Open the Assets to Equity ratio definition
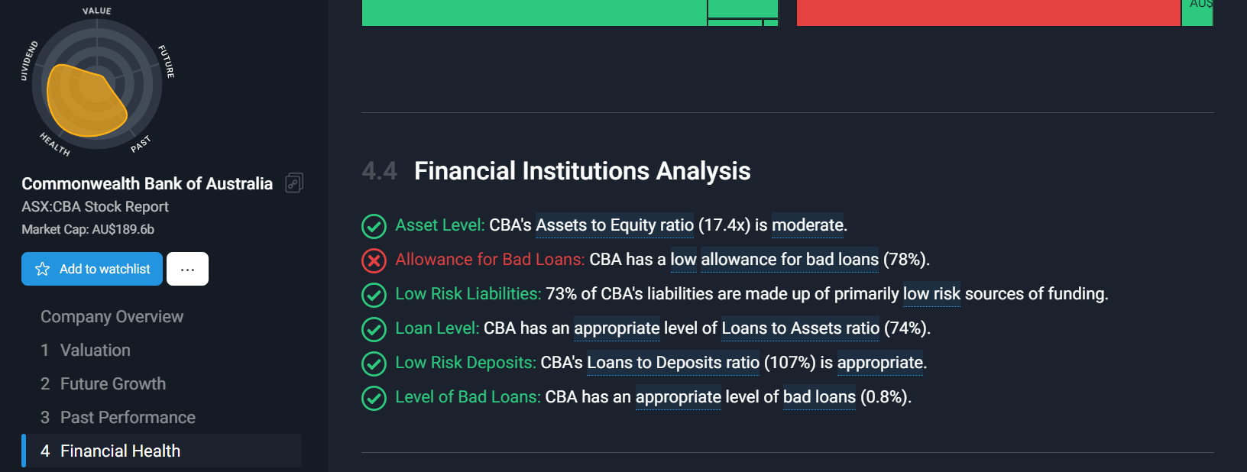Screen dimensions: 1247x472 [x=615, y=225]
